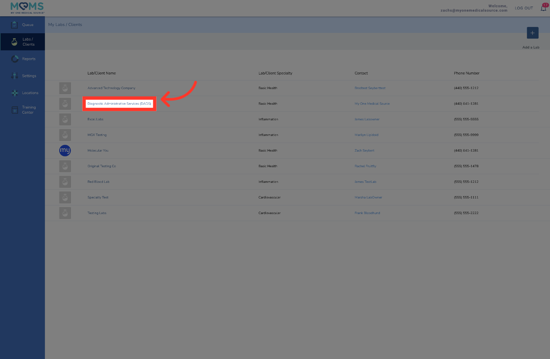Open the Molecular You lab
Image resolution: width=550 pixels, height=359 pixels.
[98, 151]
